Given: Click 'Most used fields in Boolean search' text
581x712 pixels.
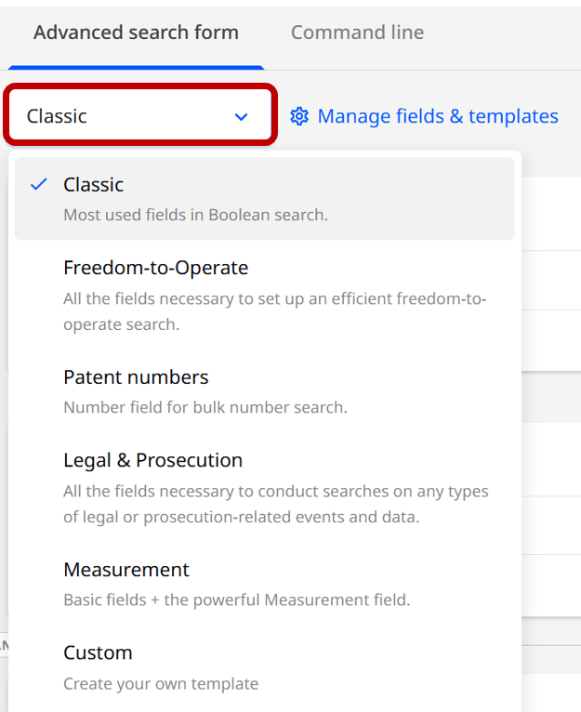Looking at the screenshot, I should (195, 215).
